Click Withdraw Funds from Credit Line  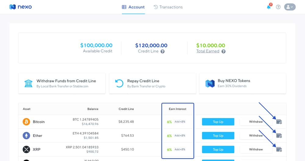point(62,84)
